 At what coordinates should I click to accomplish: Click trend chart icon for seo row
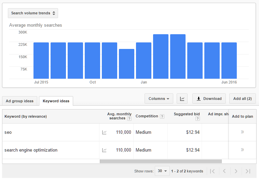pyautogui.click(x=104, y=132)
